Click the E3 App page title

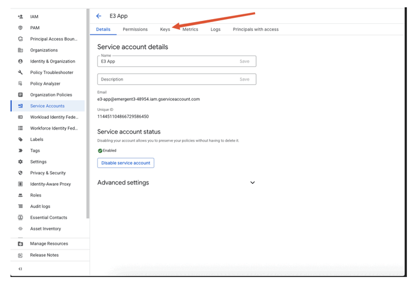tap(118, 16)
